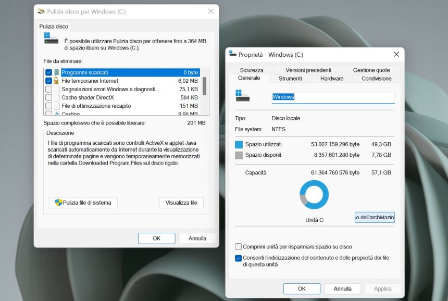The height and width of the screenshot is (301, 448).
Task: Enable Comprimi unità per risparmiare spazio
Action: click(x=239, y=246)
